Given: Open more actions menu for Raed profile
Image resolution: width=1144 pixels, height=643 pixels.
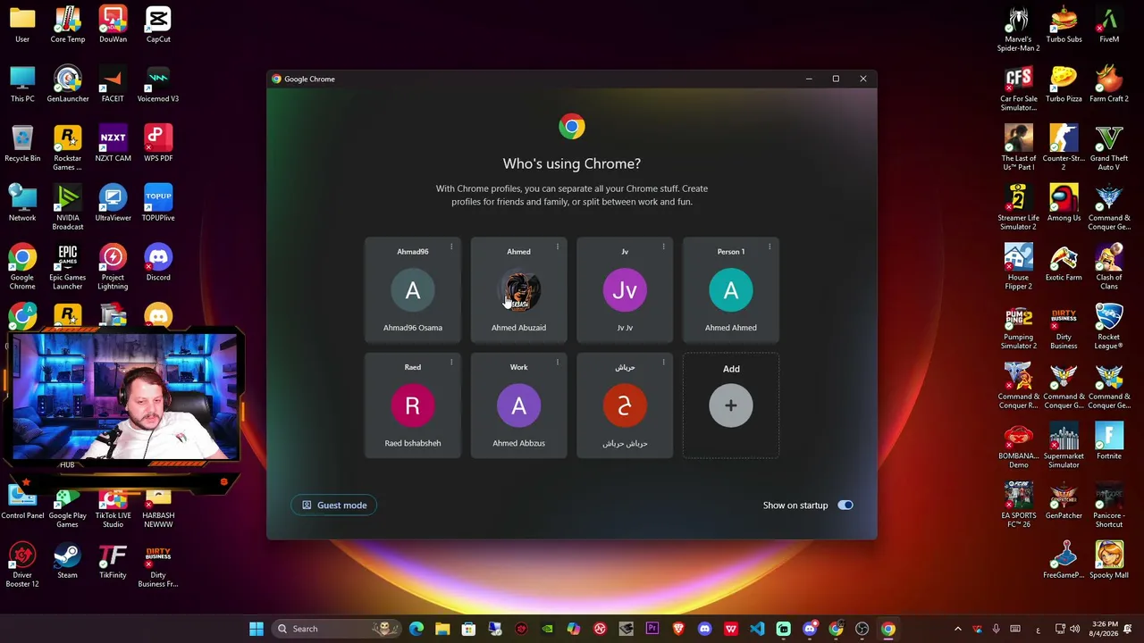Looking at the screenshot, I should 451,363.
